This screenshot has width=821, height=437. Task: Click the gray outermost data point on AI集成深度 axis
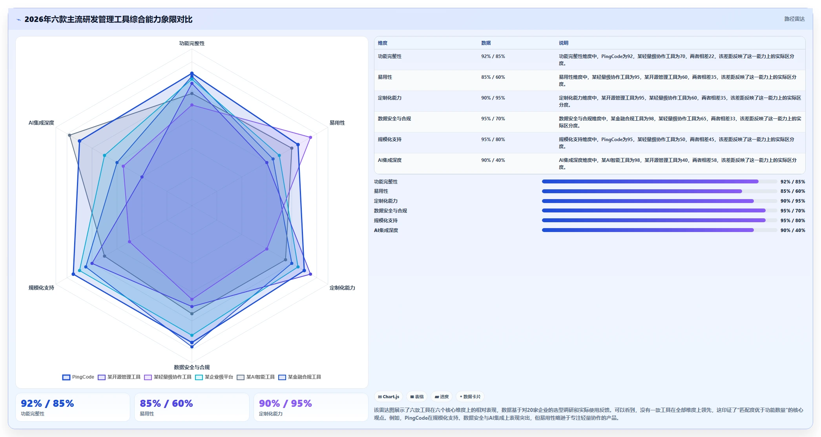click(69, 135)
